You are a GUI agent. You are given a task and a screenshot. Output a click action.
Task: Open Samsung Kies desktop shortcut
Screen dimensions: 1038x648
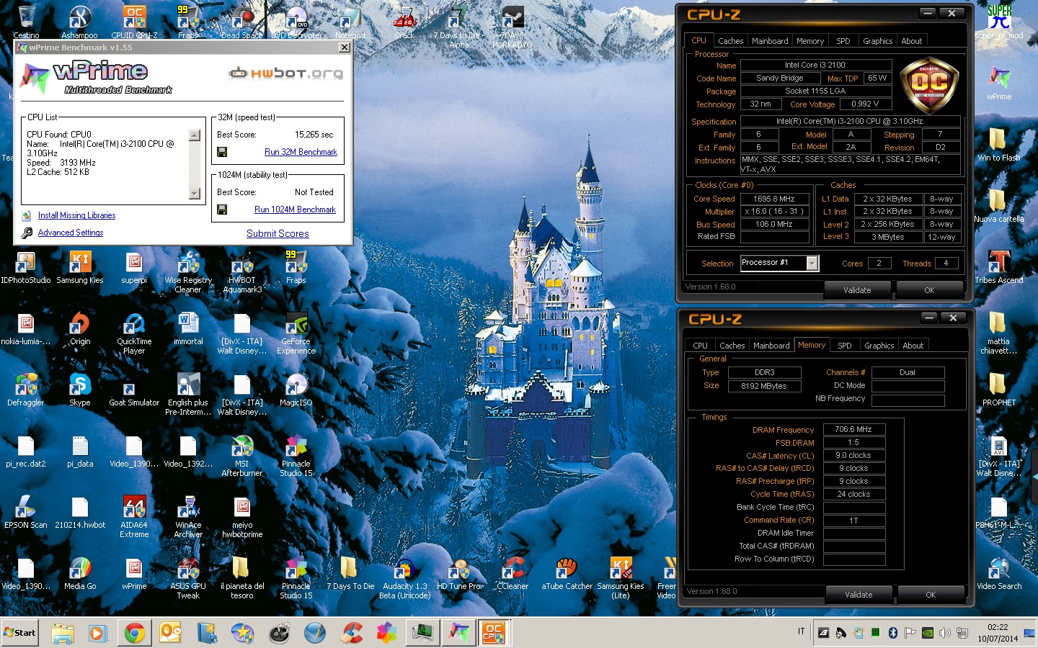click(x=80, y=267)
